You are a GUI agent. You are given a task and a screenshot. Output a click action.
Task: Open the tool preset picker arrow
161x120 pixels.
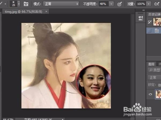[5, 4]
